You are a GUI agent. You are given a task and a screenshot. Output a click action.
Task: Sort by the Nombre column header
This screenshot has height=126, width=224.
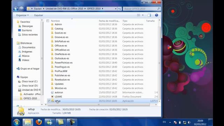[55, 21]
